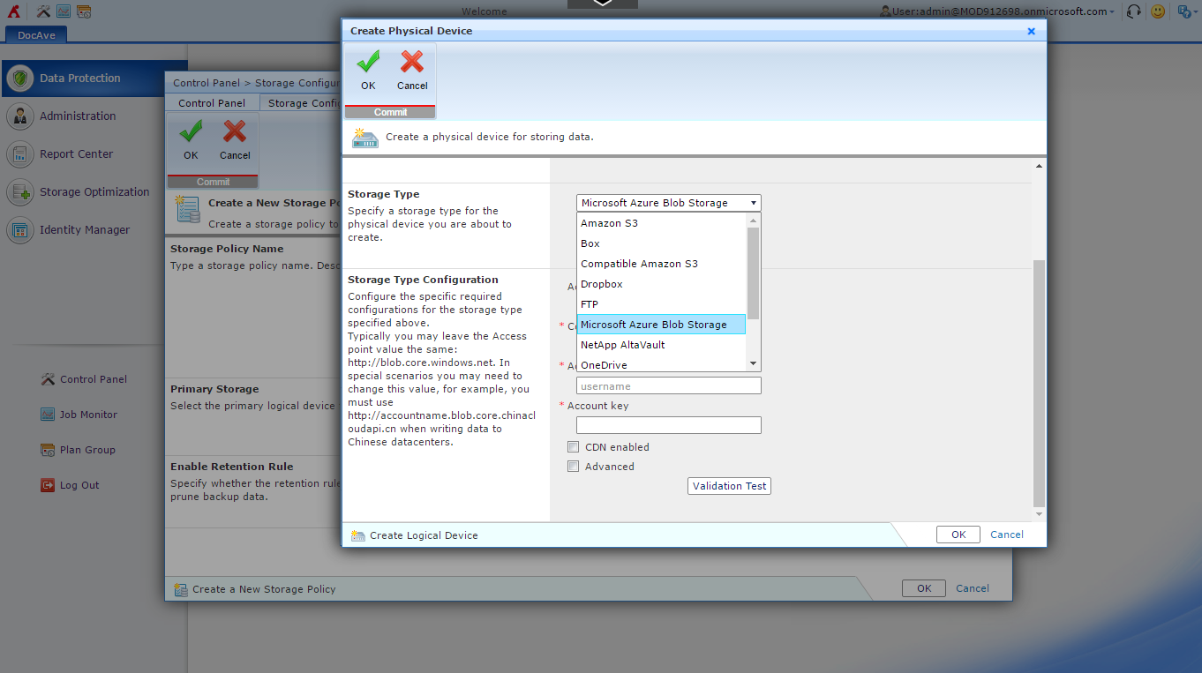
Task: Click the storage policy header icon in back window
Action: click(x=187, y=210)
